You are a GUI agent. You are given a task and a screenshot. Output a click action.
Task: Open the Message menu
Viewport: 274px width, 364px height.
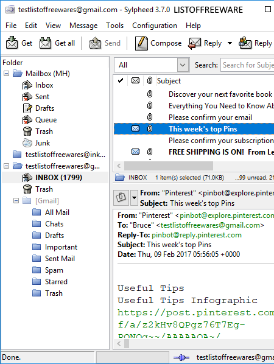pyautogui.click(x=83, y=26)
